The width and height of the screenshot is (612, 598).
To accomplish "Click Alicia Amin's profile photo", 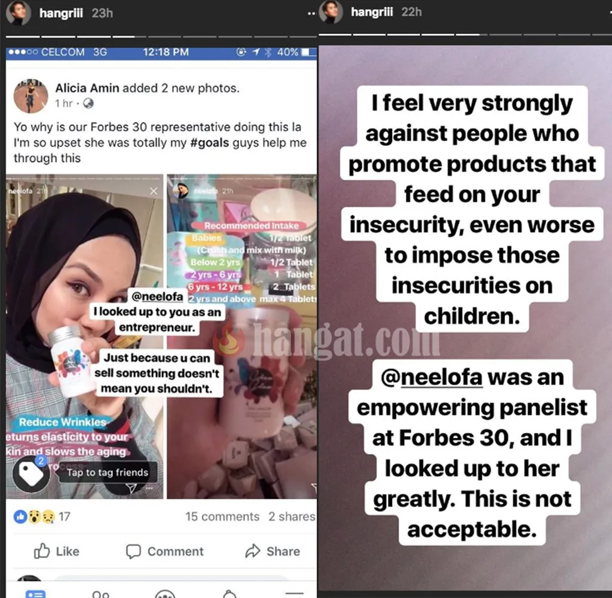I will point(31,96).
